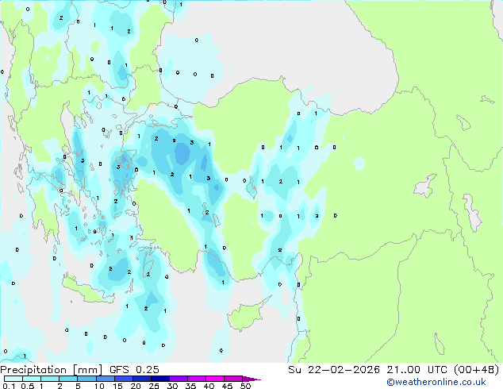The image size is (503, 389).
Task: Click the "35" legend scale label
Action: [190, 386]
